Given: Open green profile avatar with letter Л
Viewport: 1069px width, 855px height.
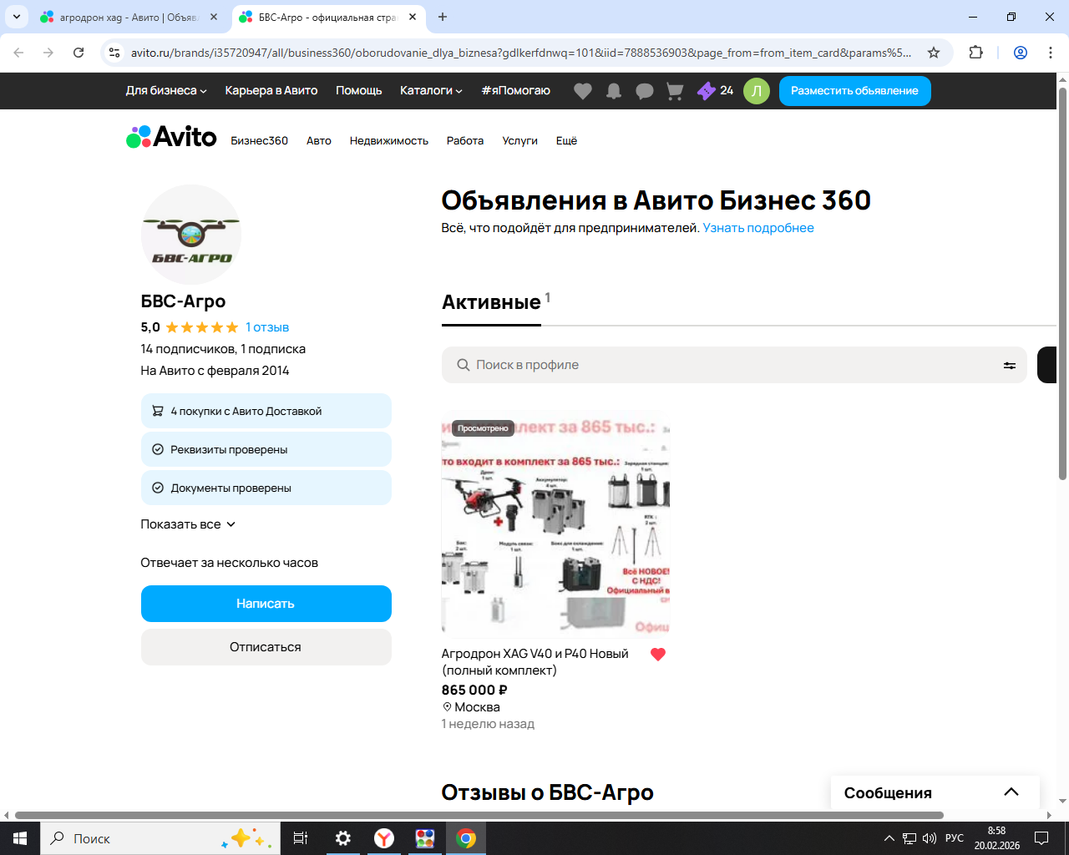Looking at the screenshot, I should point(757,91).
